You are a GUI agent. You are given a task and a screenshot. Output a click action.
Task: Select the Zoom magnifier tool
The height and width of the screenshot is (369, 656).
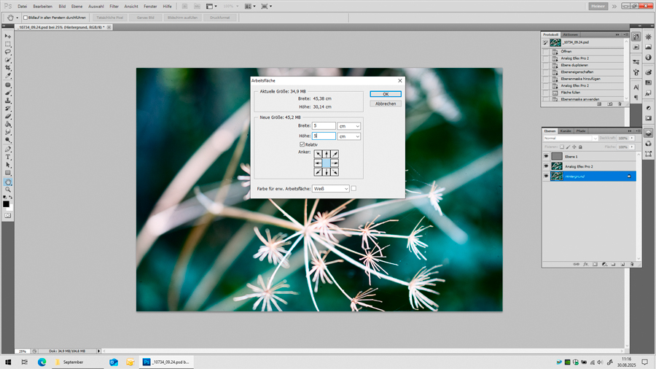(x=8, y=190)
